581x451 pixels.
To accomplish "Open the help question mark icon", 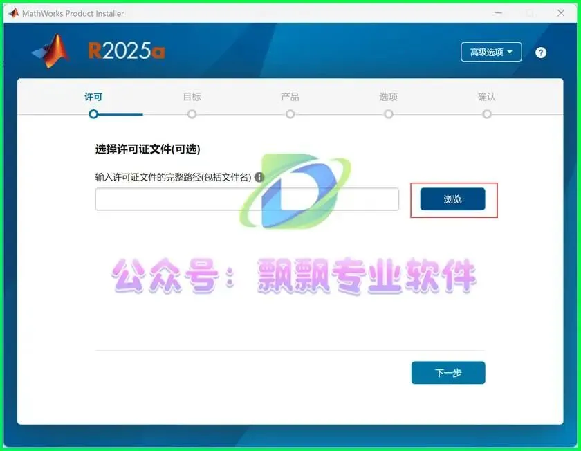I will pyautogui.click(x=541, y=53).
